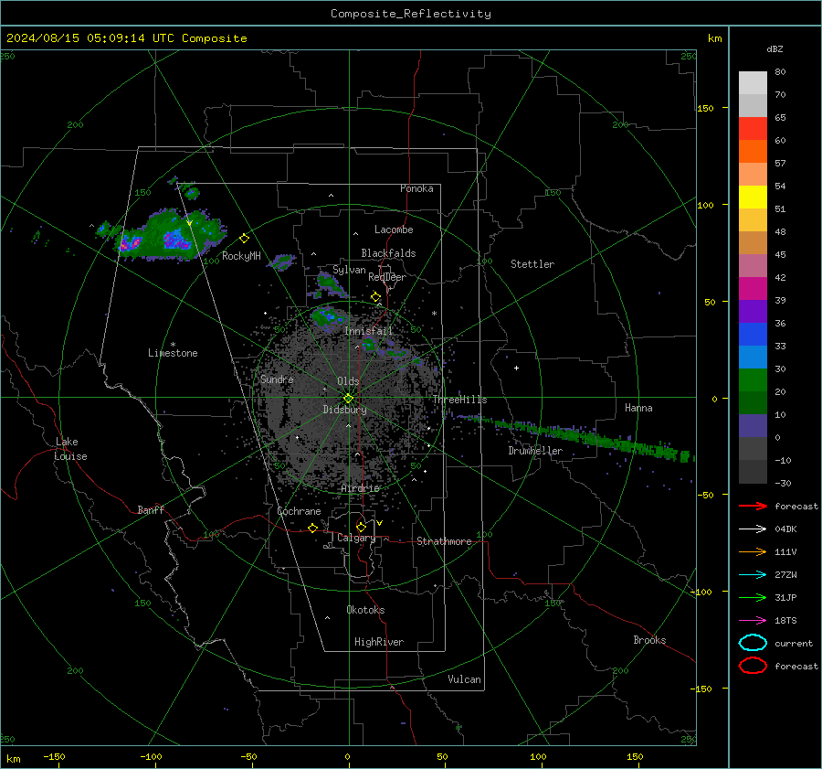Image resolution: width=822 pixels, height=769 pixels.
Task: Click the Limestone label
Action: (x=173, y=353)
